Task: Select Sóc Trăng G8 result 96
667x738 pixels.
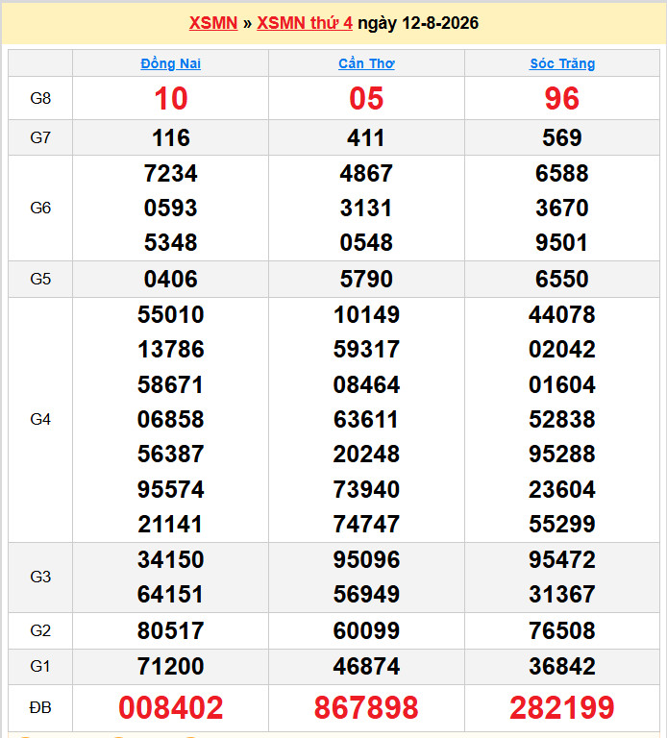Action: pos(562,98)
